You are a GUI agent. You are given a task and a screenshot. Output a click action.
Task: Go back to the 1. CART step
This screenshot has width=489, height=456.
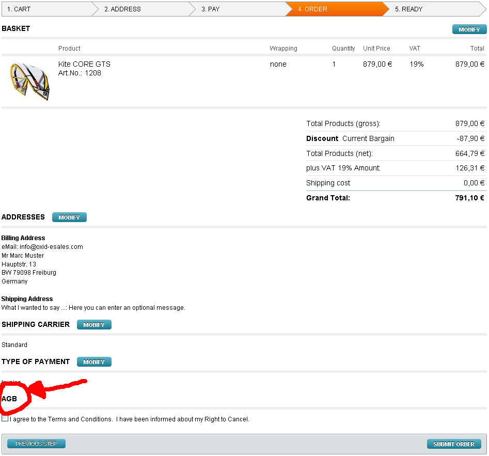pos(19,9)
